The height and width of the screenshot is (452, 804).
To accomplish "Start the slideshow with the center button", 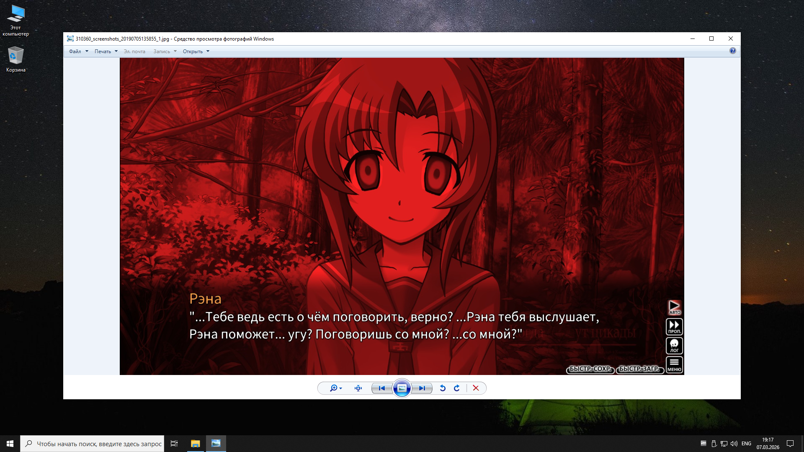I will pos(402,388).
